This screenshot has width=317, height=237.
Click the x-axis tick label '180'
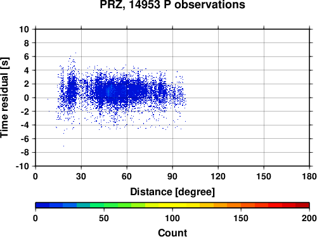(309, 176)
